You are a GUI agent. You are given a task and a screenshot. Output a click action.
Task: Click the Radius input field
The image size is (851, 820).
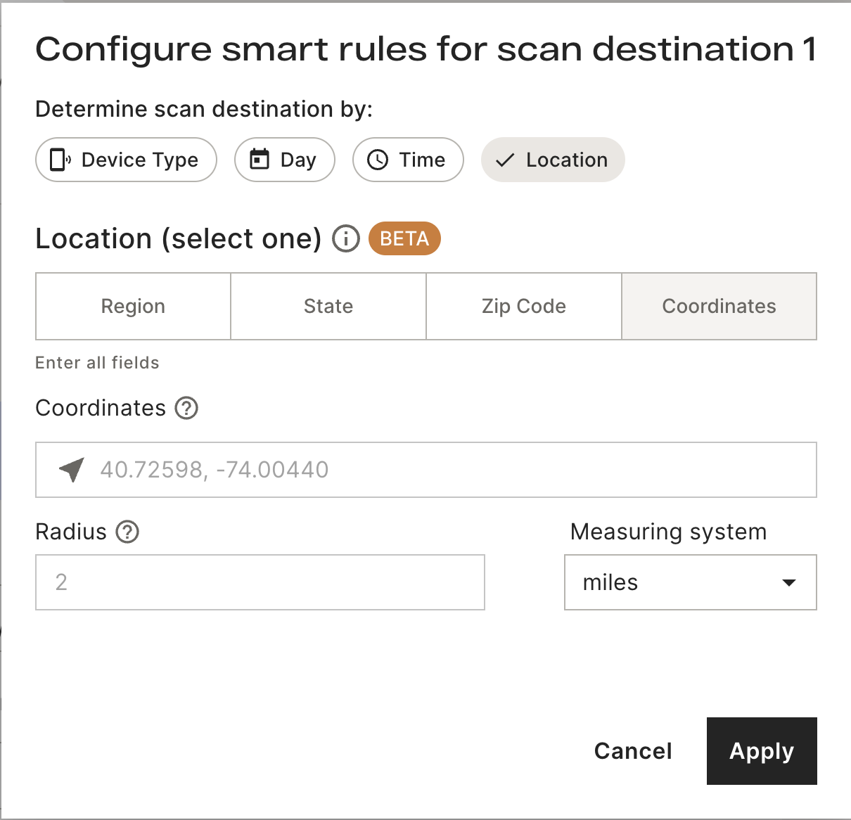tap(260, 582)
